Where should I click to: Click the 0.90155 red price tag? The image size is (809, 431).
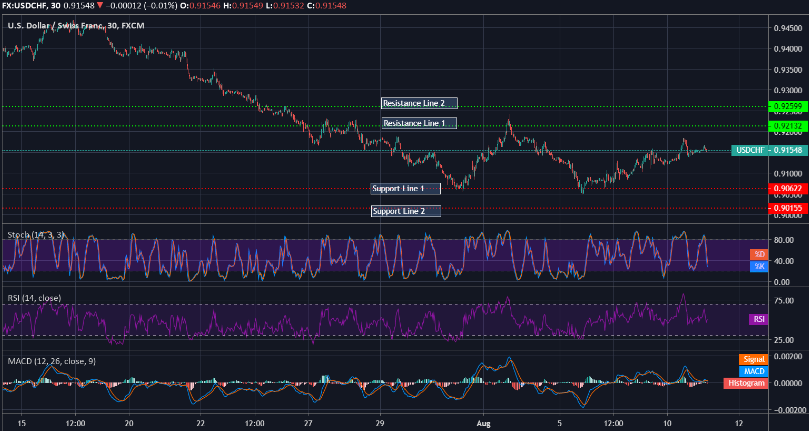click(x=788, y=208)
